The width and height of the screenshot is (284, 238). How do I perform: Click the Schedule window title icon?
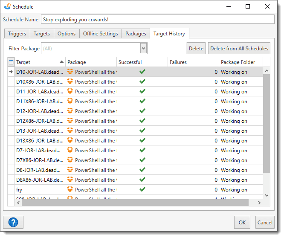(x=7, y=6)
